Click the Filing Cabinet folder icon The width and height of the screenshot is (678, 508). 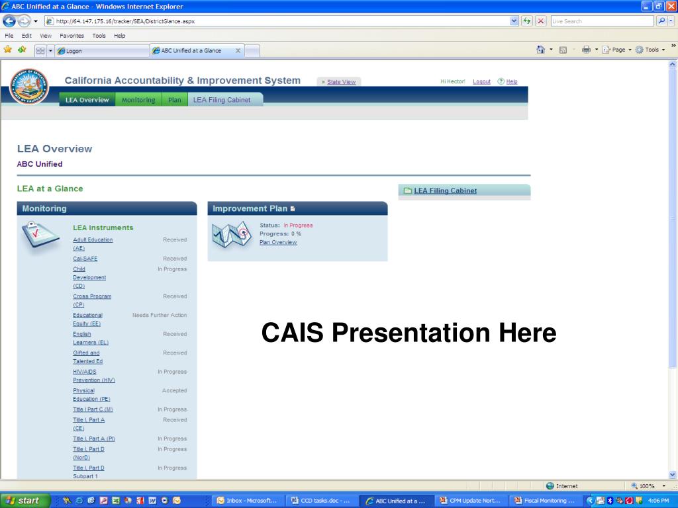click(x=407, y=190)
